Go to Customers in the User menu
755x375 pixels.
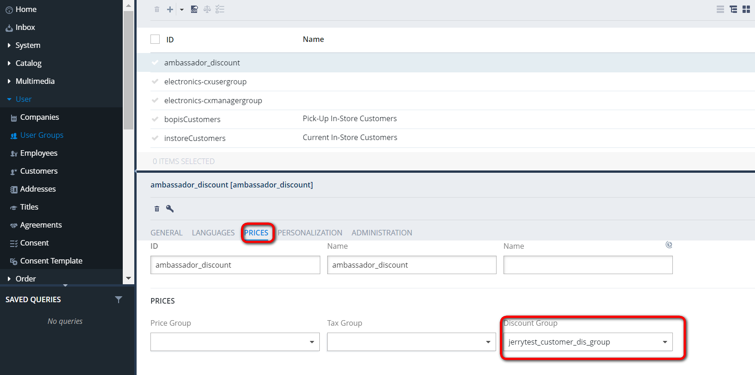[x=39, y=171]
